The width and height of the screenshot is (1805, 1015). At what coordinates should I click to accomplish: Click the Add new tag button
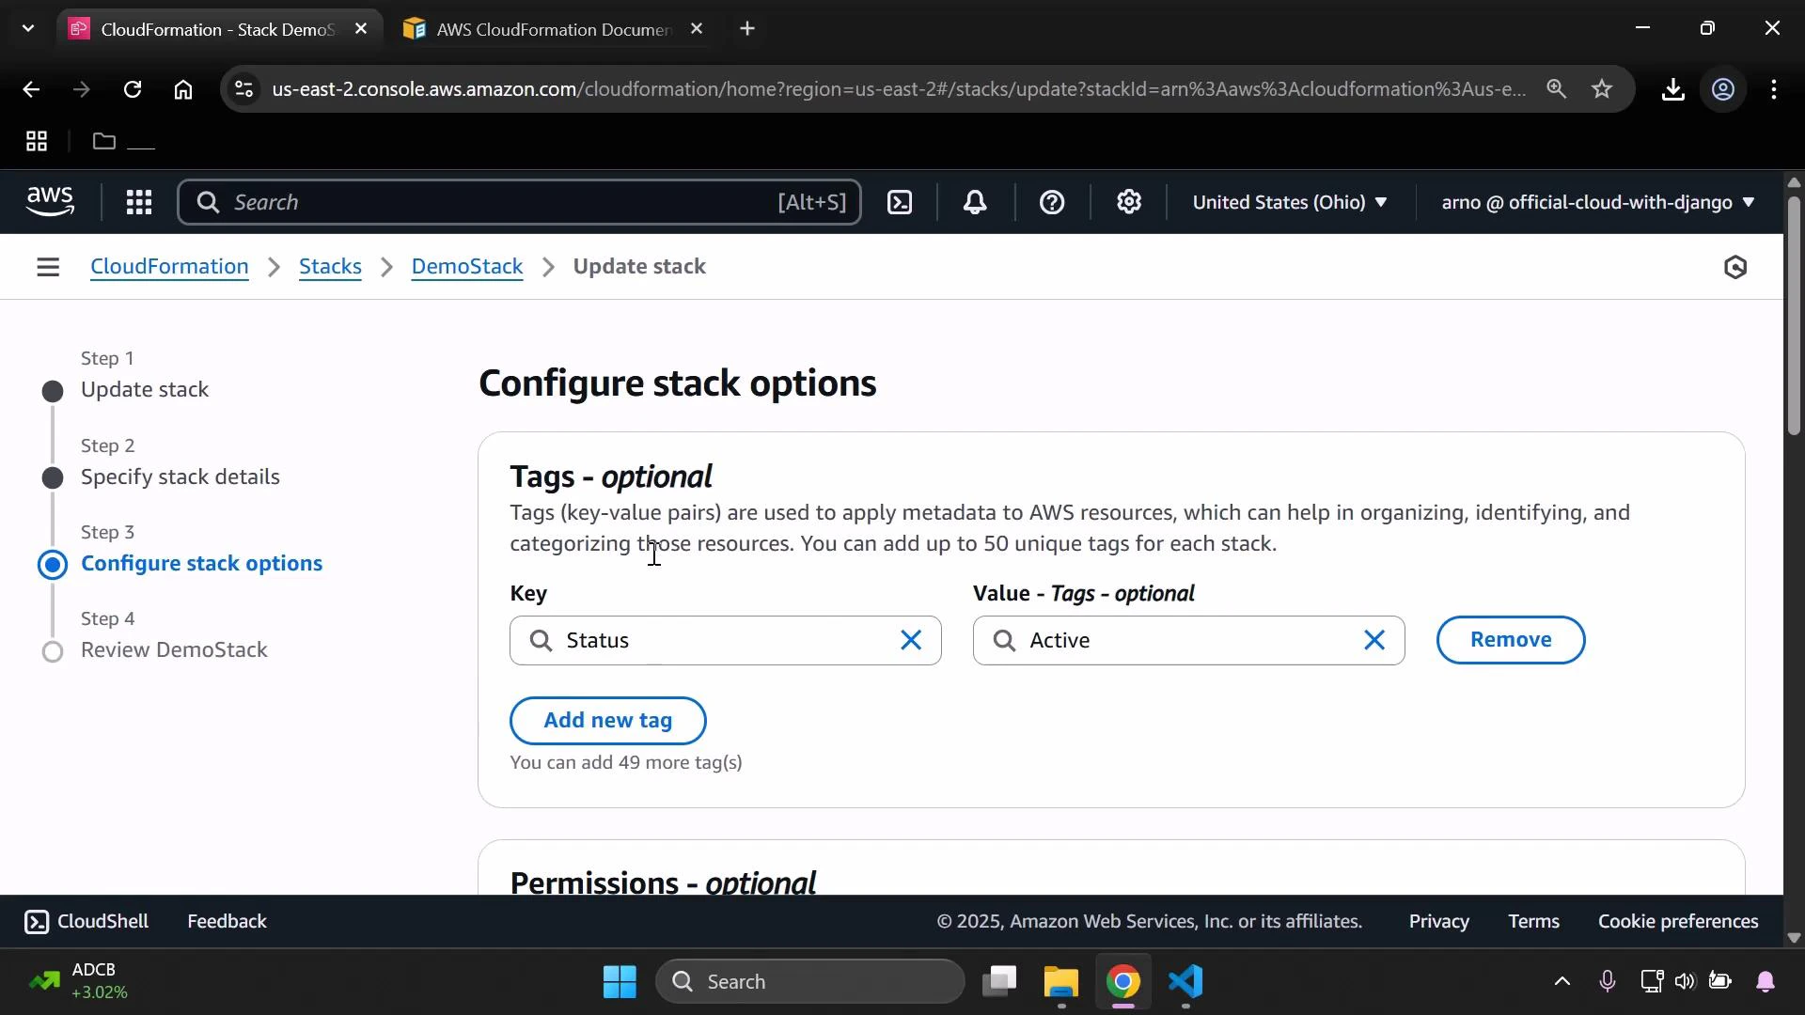607,720
